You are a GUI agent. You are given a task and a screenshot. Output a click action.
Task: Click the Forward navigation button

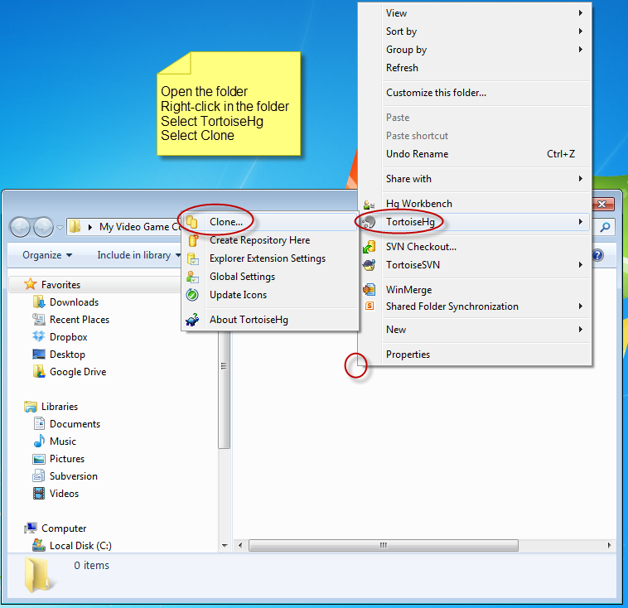pyautogui.click(x=43, y=227)
